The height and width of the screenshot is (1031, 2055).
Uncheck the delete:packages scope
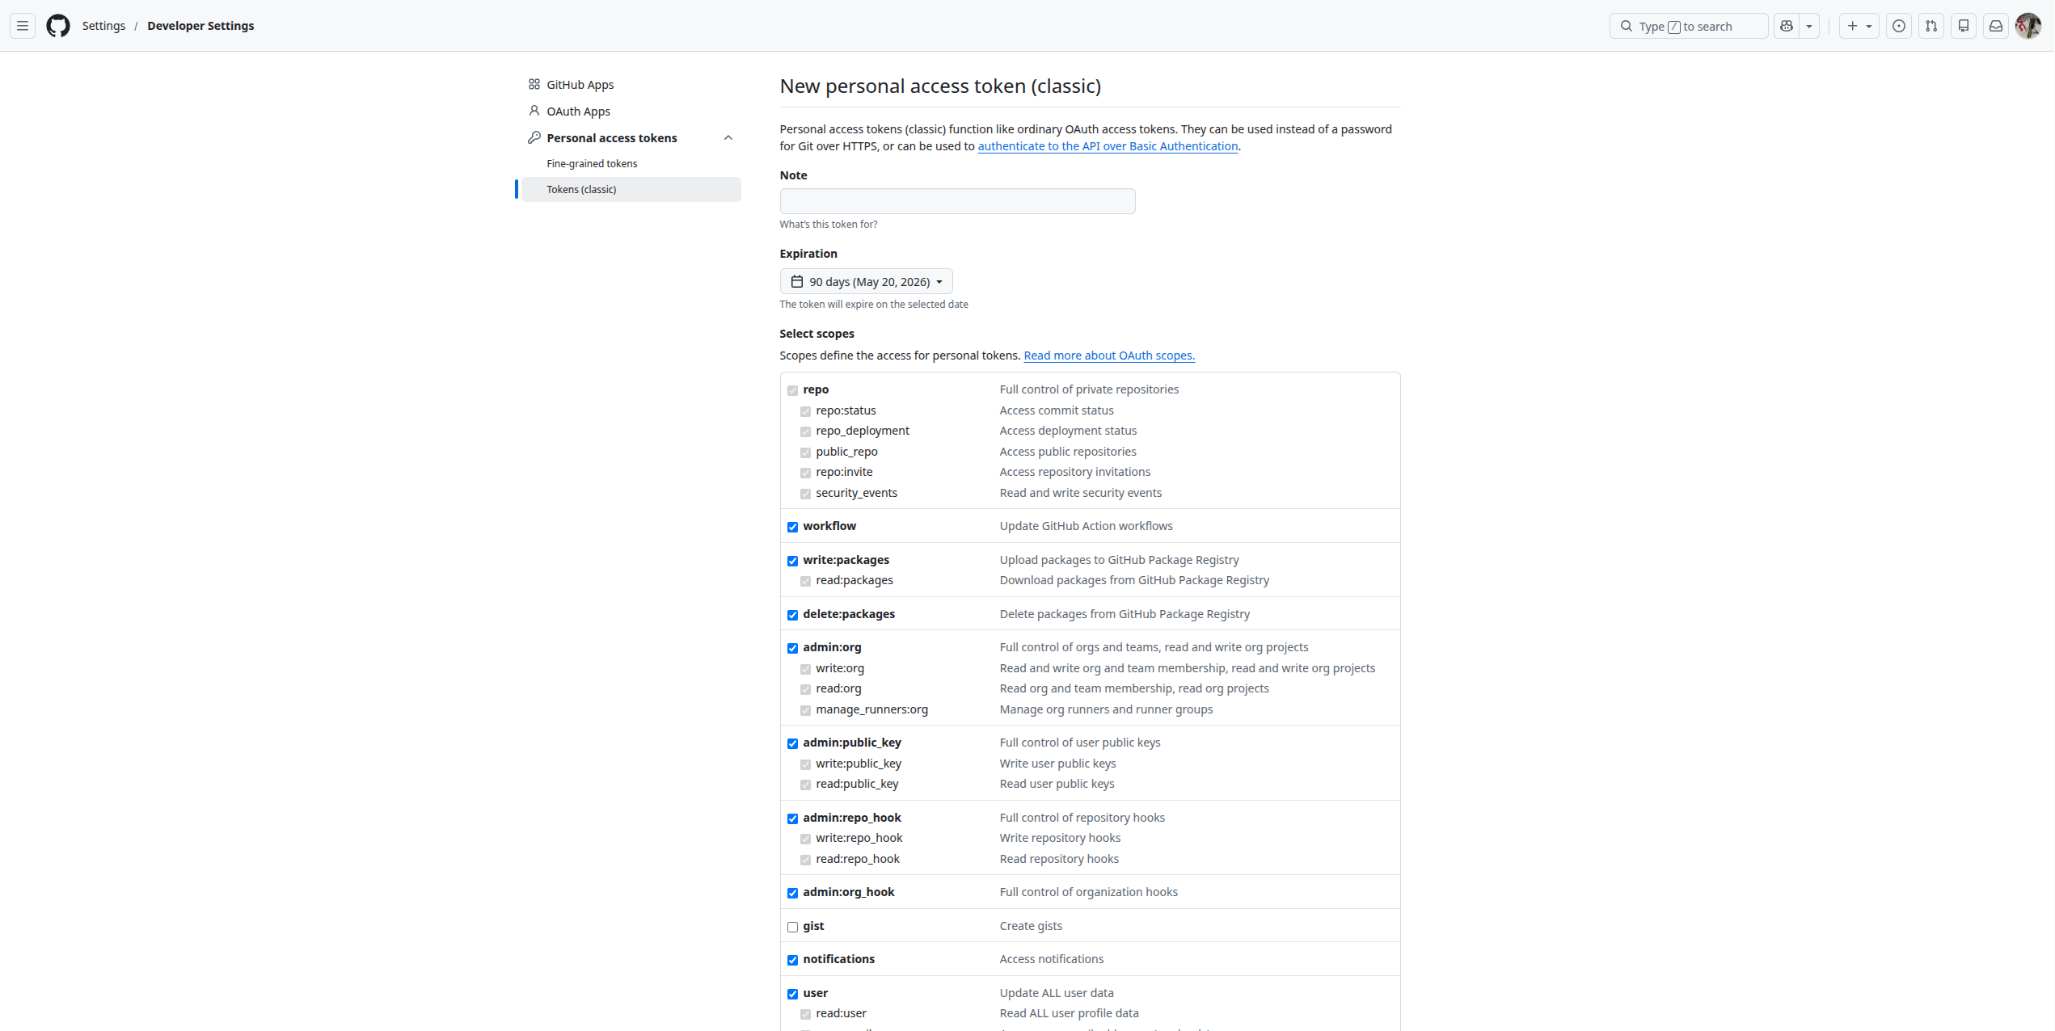792,615
